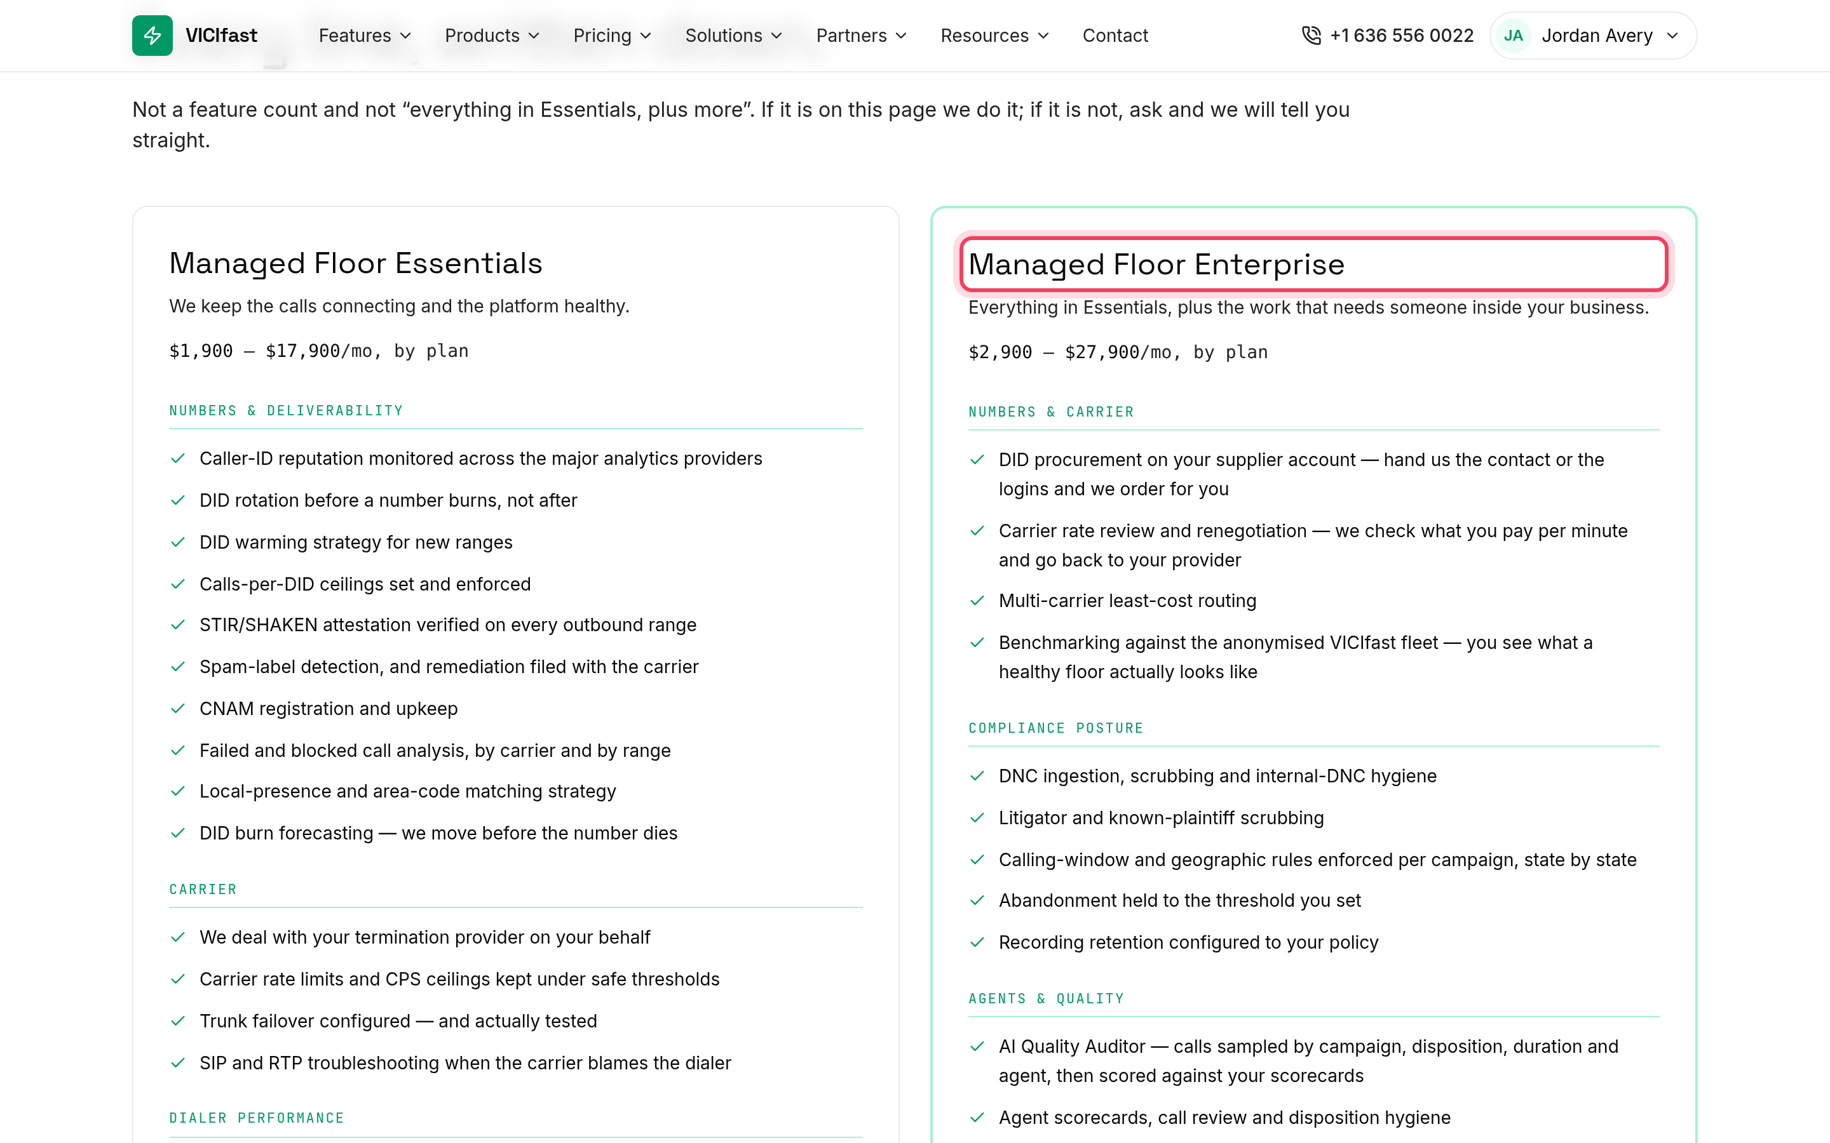The image size is (1830, 1143).
Task: Open the Features nav item
Action: pos(365,36)
